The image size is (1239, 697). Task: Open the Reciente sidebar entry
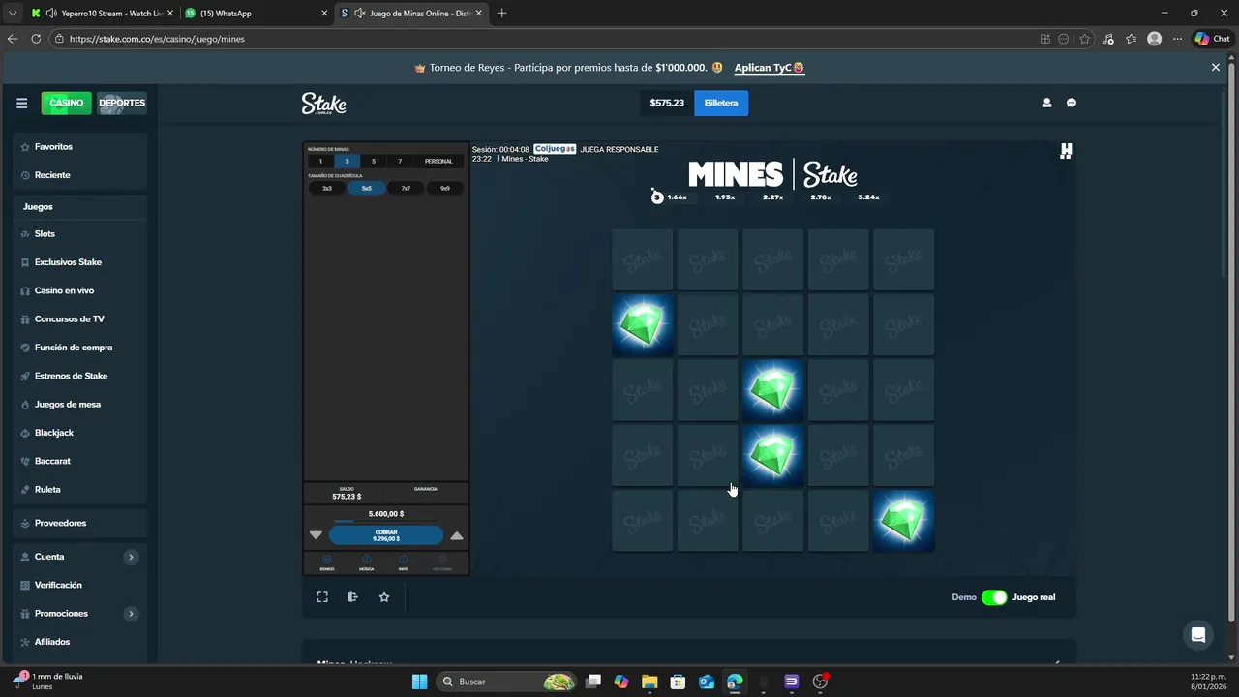(x=80, y=175)
